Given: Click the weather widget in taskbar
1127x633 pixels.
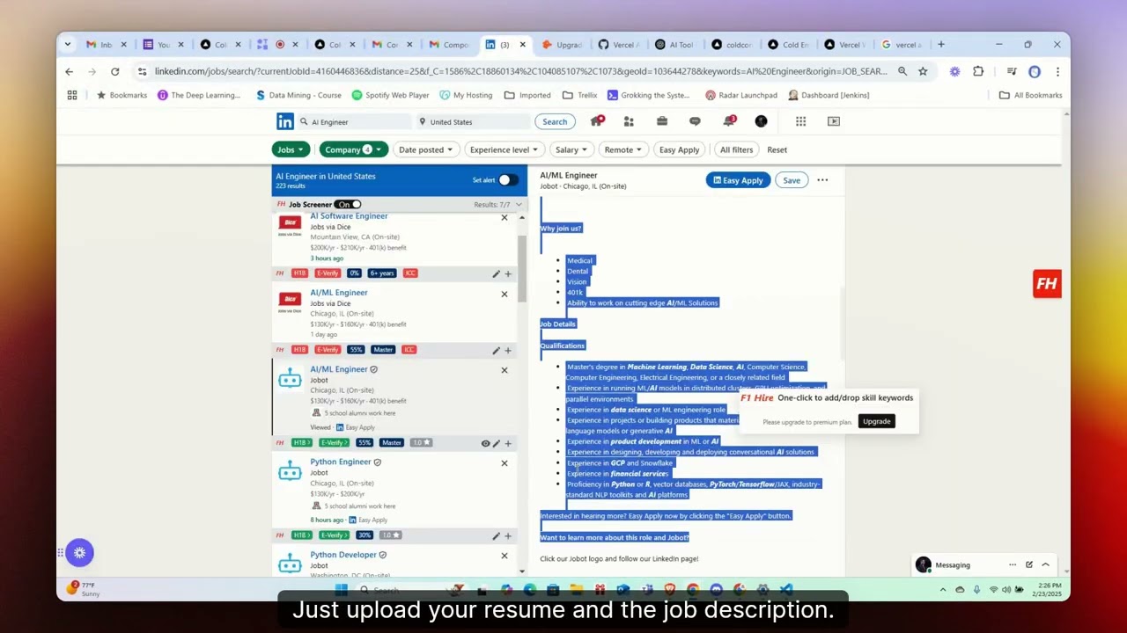Looking at the screenshot, I should 86,589.
